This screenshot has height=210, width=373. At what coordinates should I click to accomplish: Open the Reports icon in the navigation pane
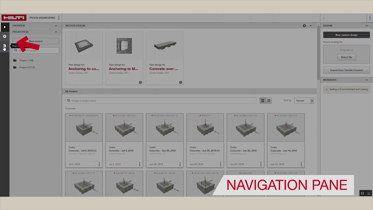point(4,46)
